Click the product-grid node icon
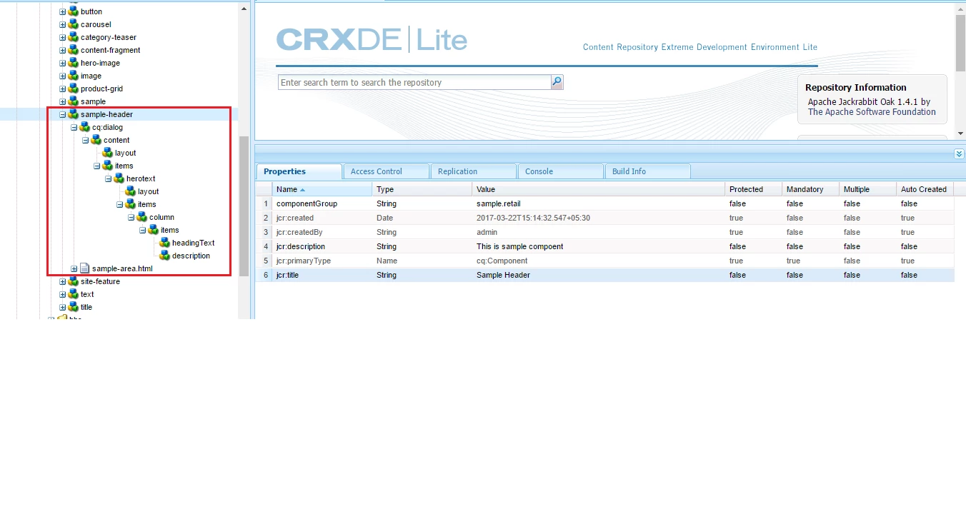 tap(73, 89)
